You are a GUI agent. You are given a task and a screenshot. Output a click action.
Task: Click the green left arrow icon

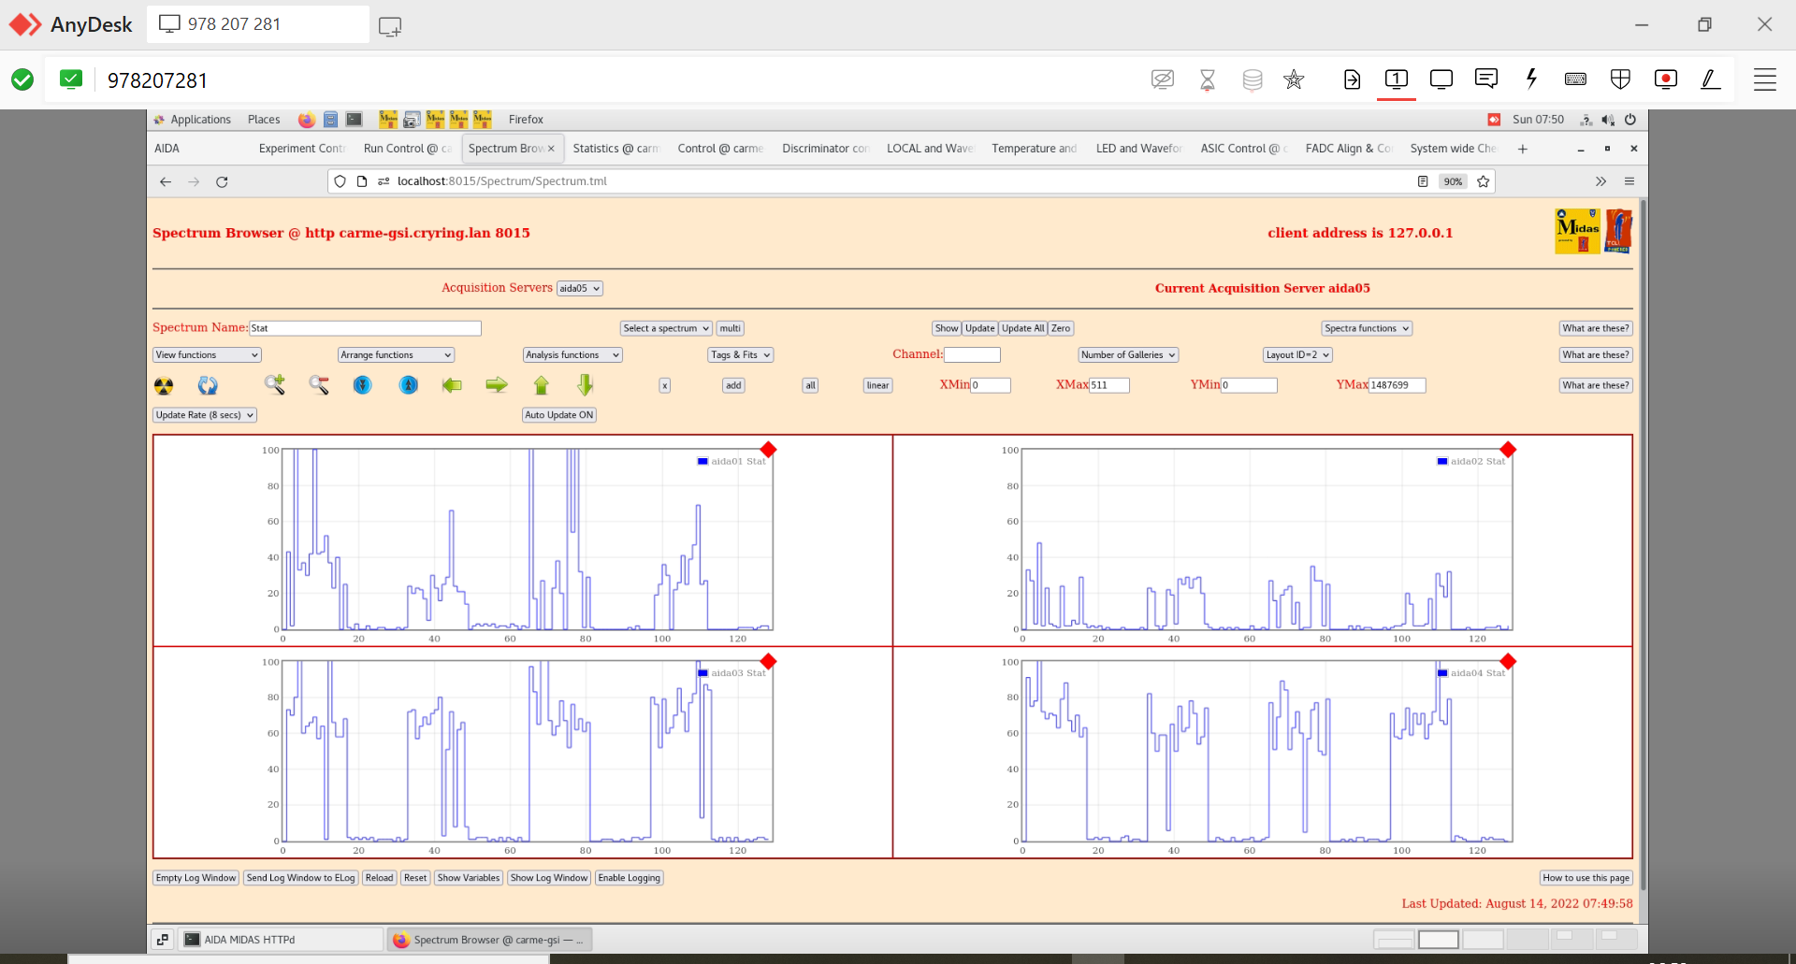[452, 385]
